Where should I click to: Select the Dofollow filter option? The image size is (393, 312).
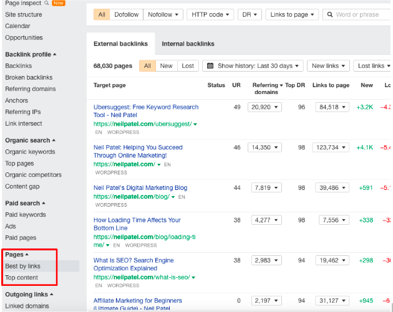pyautogui.click(x=127, y=14)
